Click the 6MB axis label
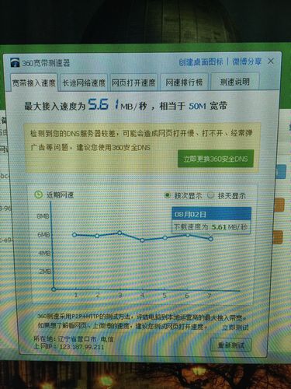 click(43, 235)
